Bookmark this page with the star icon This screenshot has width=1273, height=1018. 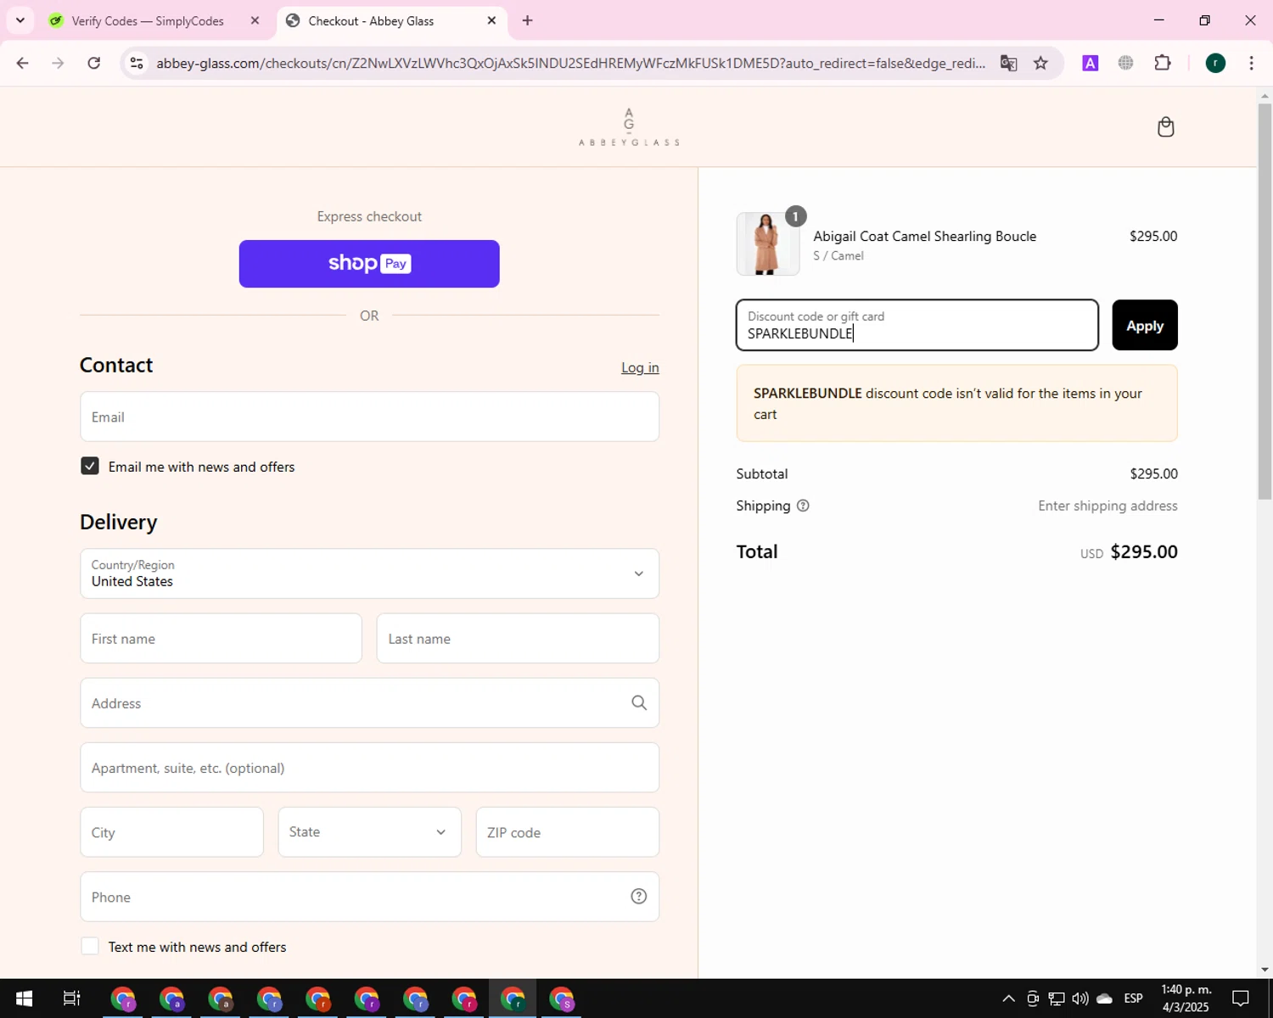(1040, 63)
